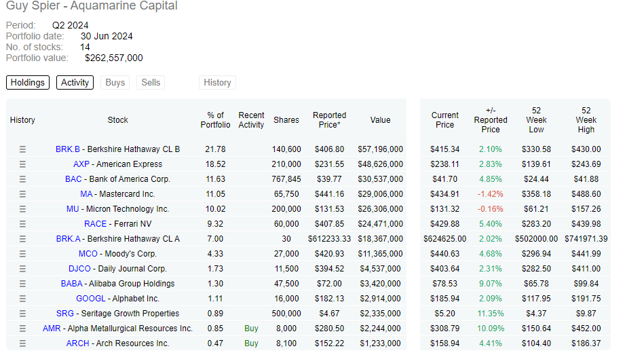Image resolution: width=625 pixels, height=355 pixels.
Task: Select the Q2 2024 period text
Action: pos(70,26)
